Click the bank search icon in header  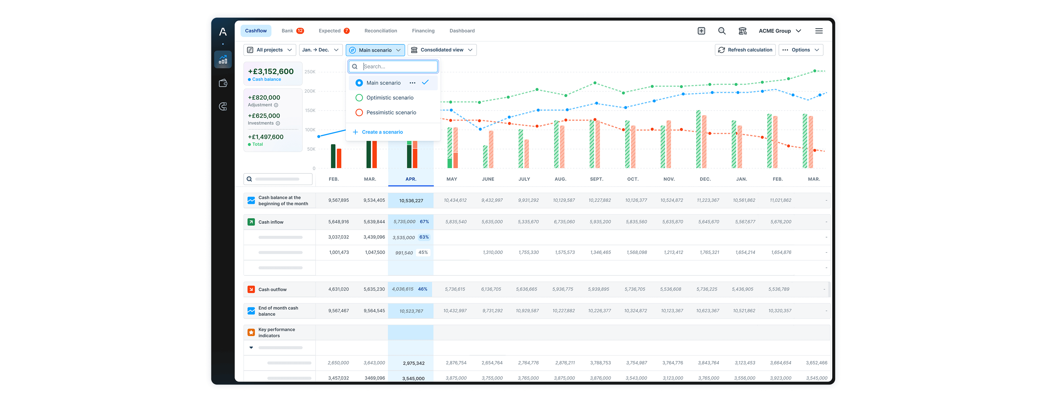tap(742, 31)
